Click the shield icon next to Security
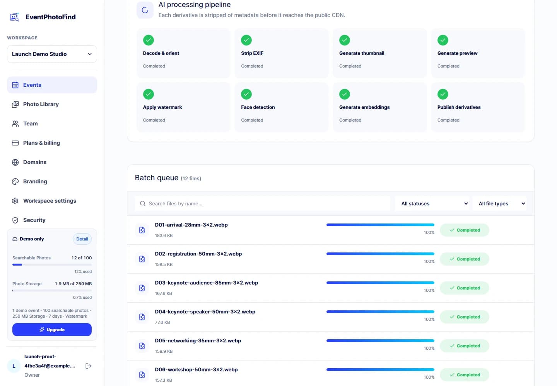 (15, 220)
